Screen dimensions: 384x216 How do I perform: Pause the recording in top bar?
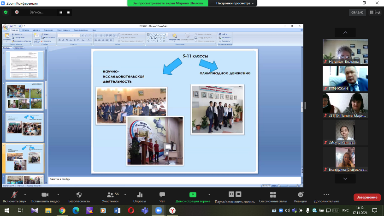coord(61,12)
